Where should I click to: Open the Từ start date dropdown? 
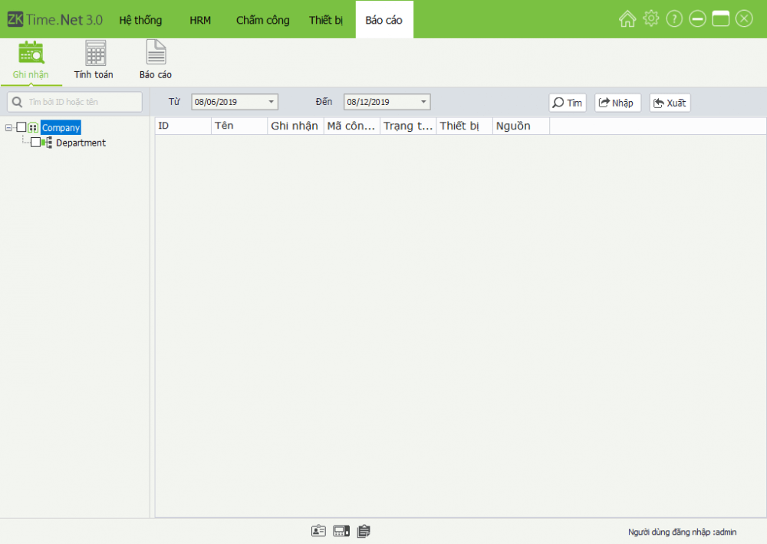272,102
